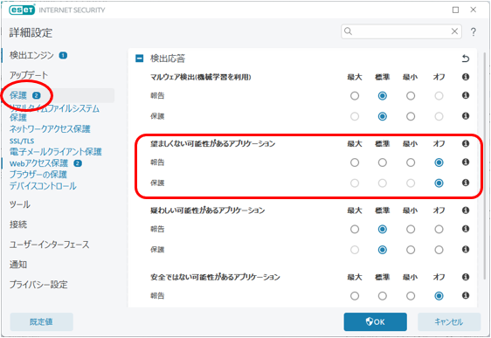Clear search field with X icon
491x338 pixels.
coord(454,31)
